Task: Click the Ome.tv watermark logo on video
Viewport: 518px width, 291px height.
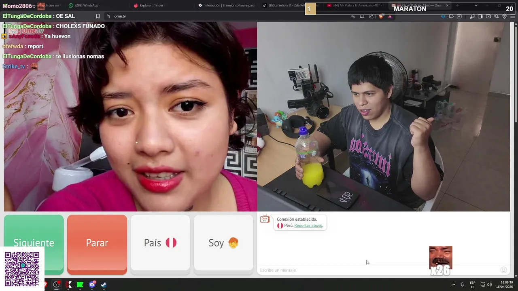Action: pos(27,31)
